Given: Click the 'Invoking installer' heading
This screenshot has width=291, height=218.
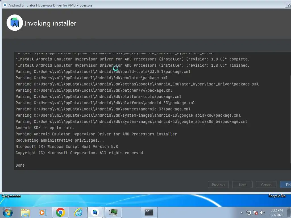Looking at the screenshot, I should pyautogui.click(x=50, y=23).
